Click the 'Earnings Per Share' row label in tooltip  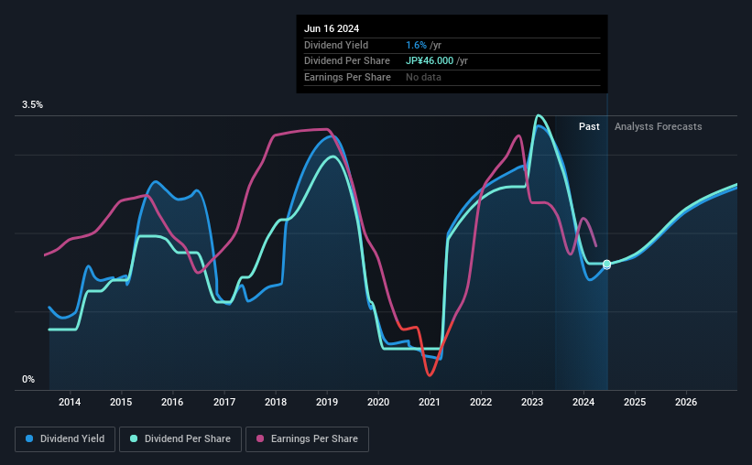pos(347,77)
